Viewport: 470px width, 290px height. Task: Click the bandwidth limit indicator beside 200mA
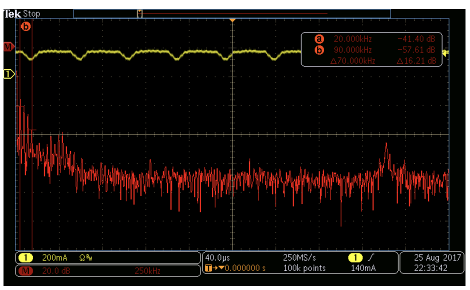pos(85,258)
